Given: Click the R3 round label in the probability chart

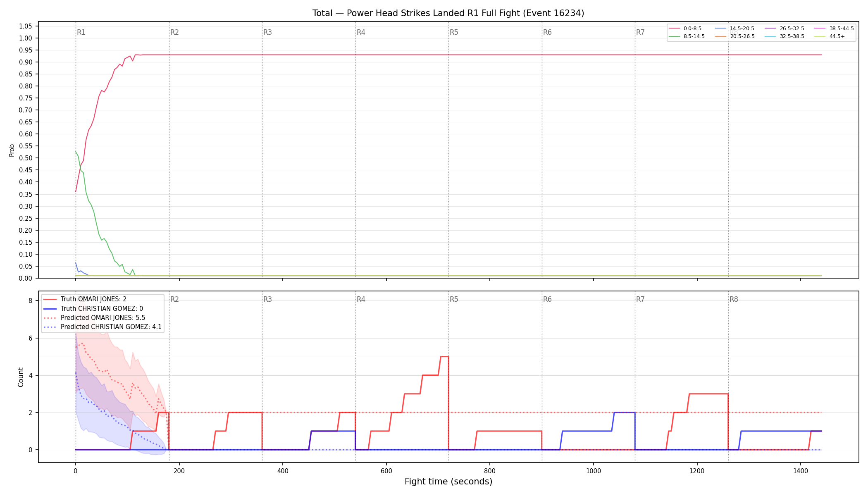Looking at the screenshot, I should pyautogui.click(x=267, y=32).
